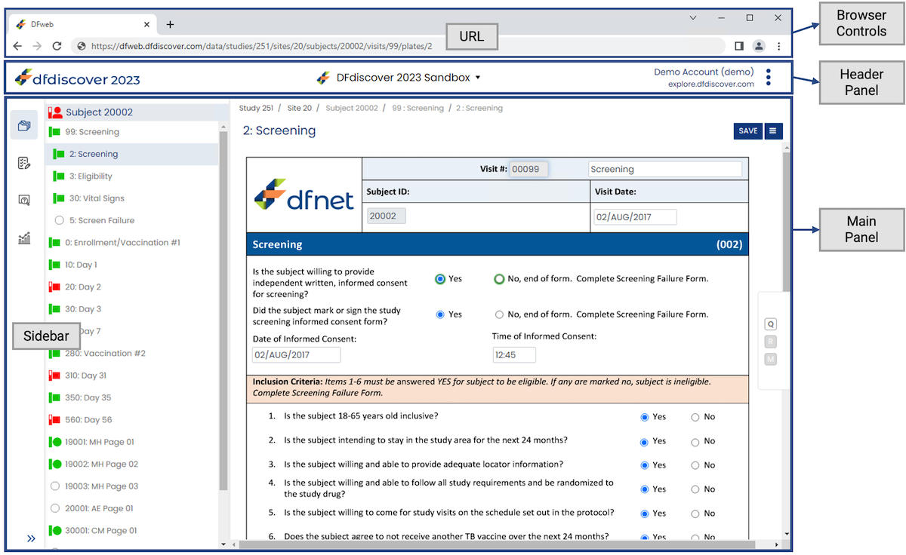
Task: Click the Visit Date field 02/AUG/2017
Action: (635, 217)
